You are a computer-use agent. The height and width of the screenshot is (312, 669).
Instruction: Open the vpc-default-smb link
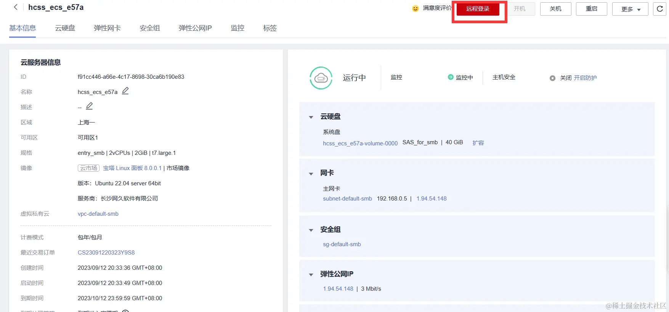[98, 214]
